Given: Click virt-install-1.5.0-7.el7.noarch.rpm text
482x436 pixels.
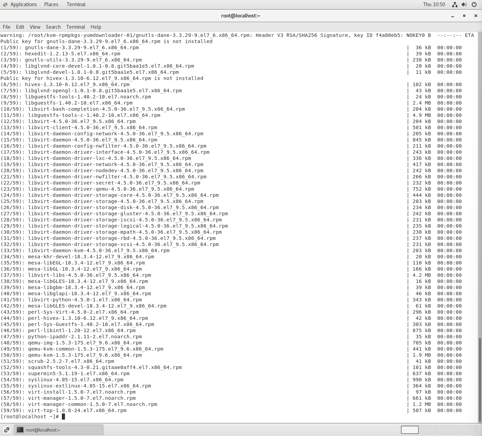Looking at the screenshot, I should tap(82, 392).
